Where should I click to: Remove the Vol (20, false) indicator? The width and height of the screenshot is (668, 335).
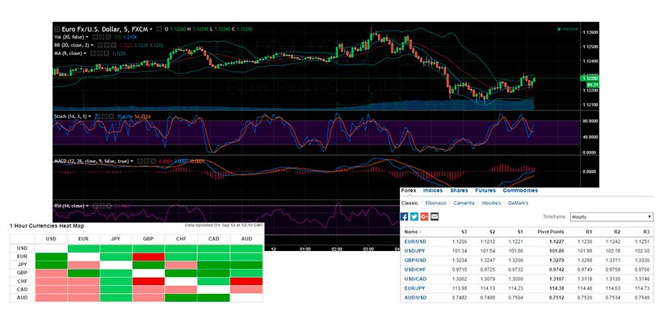click(108, 37)
